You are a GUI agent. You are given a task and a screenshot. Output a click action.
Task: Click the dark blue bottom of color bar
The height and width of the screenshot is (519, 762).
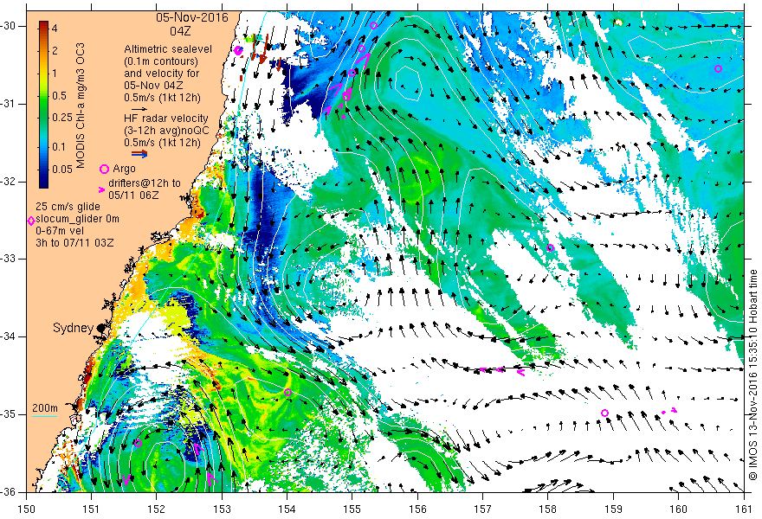click(x=44, y=183)
